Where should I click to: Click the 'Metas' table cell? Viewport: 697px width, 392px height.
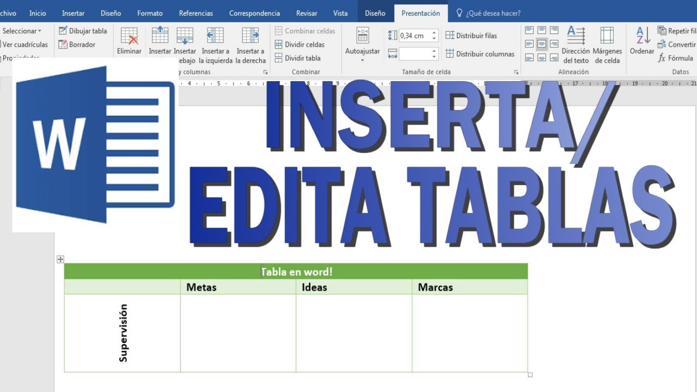tap(238, 287)
